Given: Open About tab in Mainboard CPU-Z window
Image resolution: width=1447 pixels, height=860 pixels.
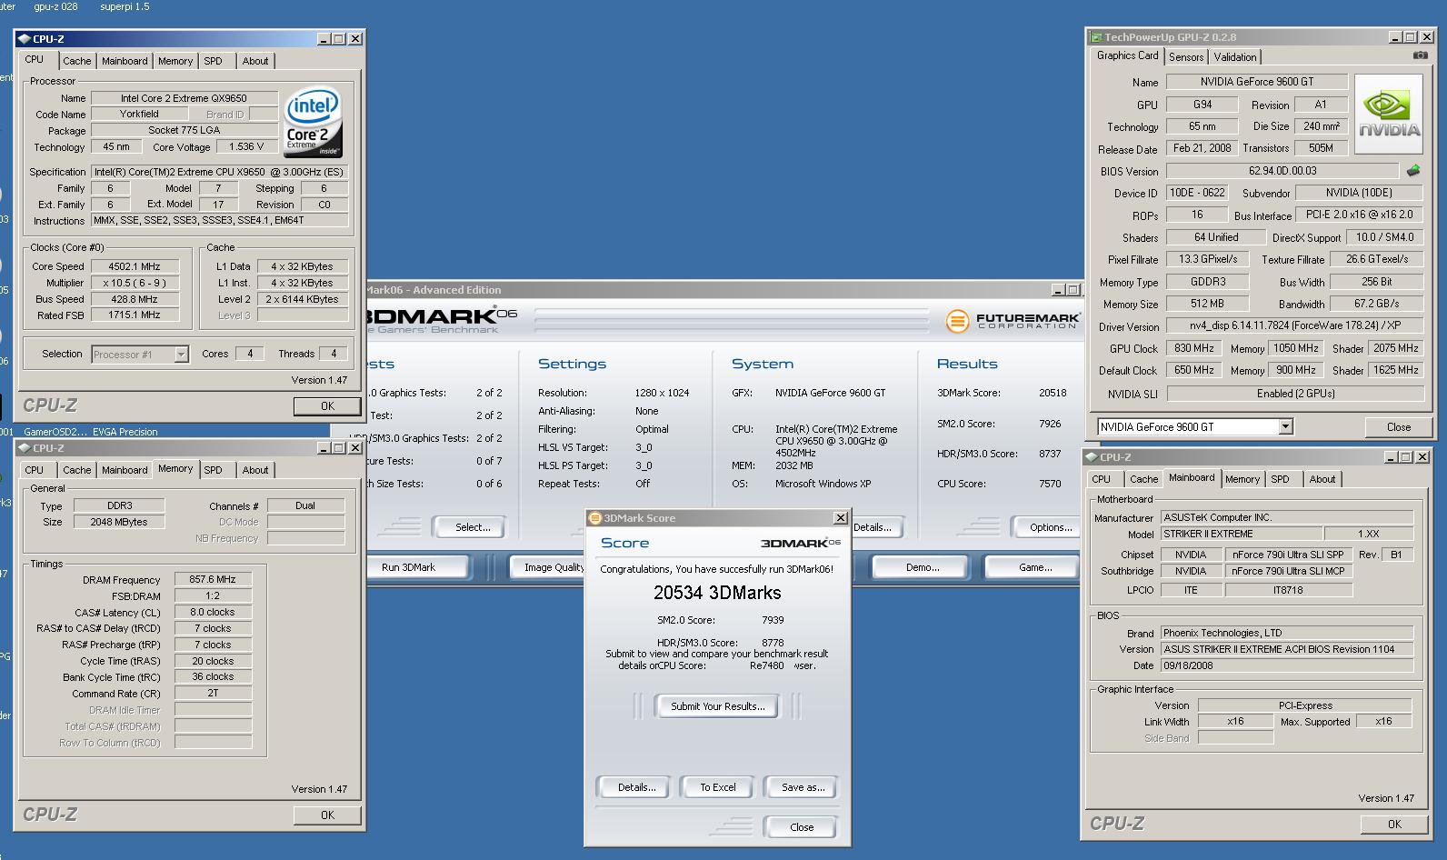Looking at the screenshot, I should 1322,479.
